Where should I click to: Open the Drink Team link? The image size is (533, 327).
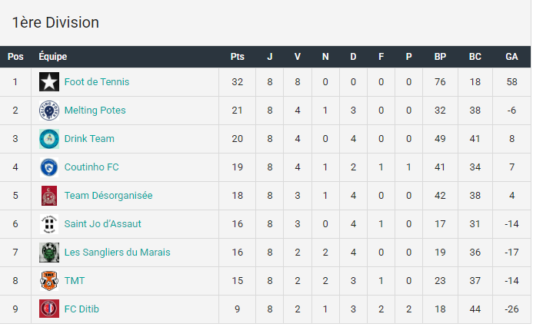click(89, 139)
